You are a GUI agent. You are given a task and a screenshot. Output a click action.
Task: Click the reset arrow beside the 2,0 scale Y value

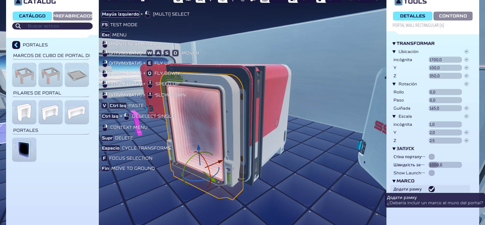pyautogui.click(x=467, y=132)
